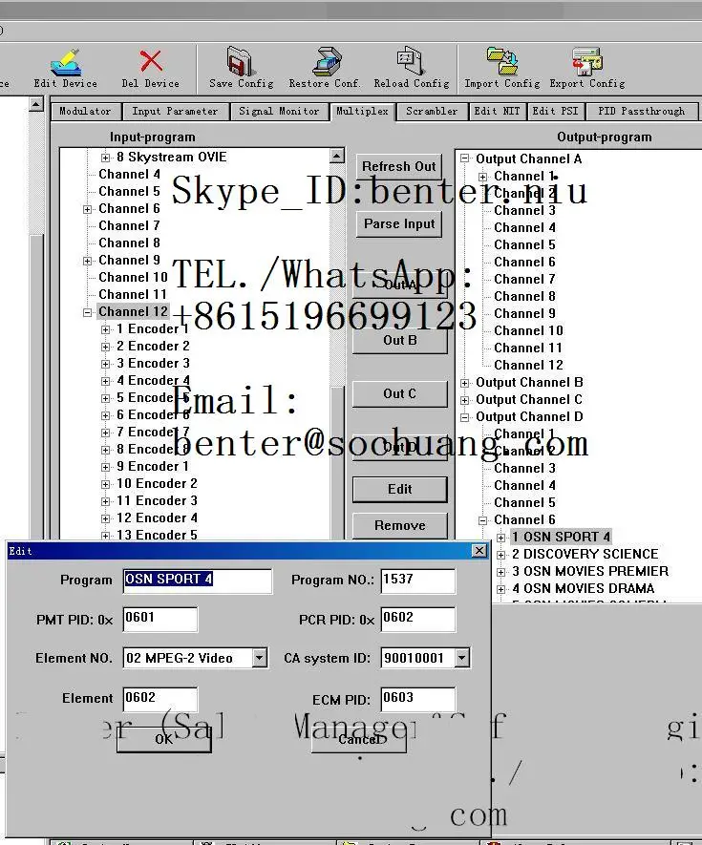The width and height of the screenshot is (702, 845).
Task: Click the Restore Conf. icon
Action: [x=327, y=61]
